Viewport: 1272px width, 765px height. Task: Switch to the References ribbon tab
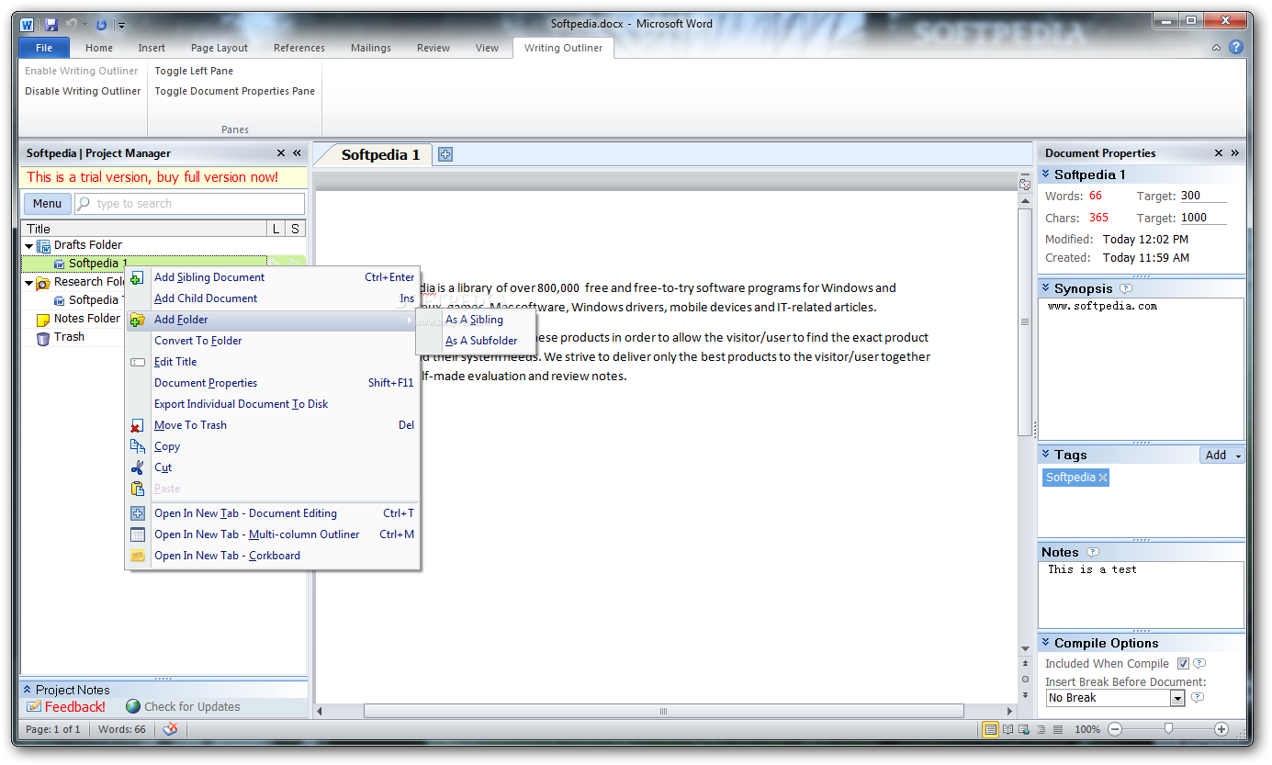point(299,48)
